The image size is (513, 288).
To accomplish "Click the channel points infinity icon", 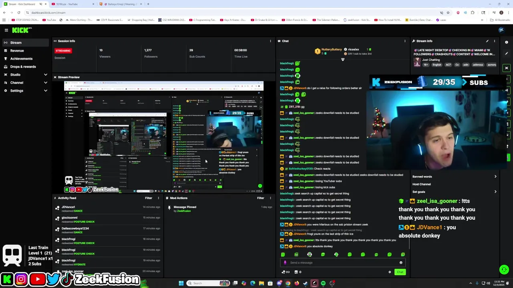I will (286, 272).
